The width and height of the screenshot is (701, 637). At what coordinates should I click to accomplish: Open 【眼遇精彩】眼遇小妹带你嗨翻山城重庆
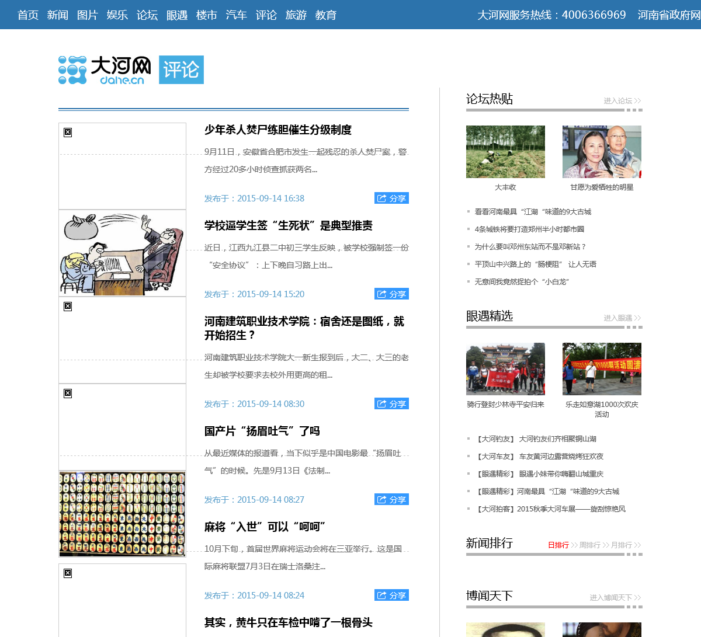pos(539,474)
